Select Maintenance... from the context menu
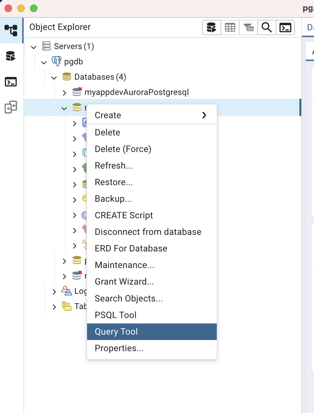Viewport: 314px width, 413px height. pyautogui.click(x=152, y=265)
